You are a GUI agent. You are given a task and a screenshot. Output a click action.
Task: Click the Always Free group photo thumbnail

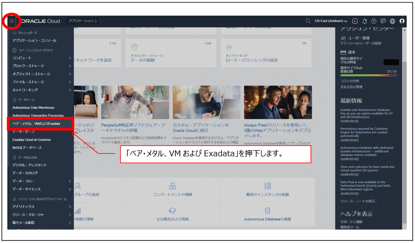tap(278, 102)
